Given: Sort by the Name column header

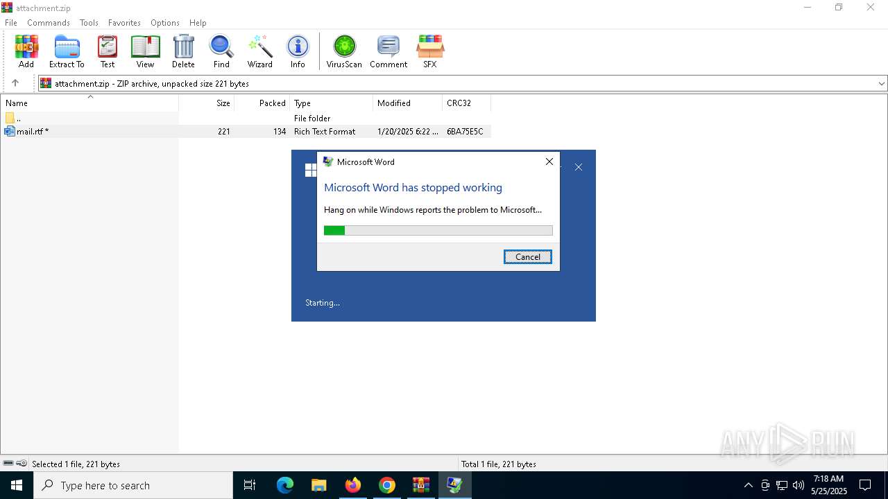Looking at the screenshot, I should 89,103.
